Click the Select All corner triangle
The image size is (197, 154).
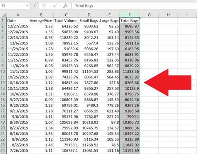4,15
